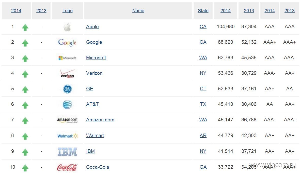Select the IBM striped logo
300x173 pixels.
67,152
